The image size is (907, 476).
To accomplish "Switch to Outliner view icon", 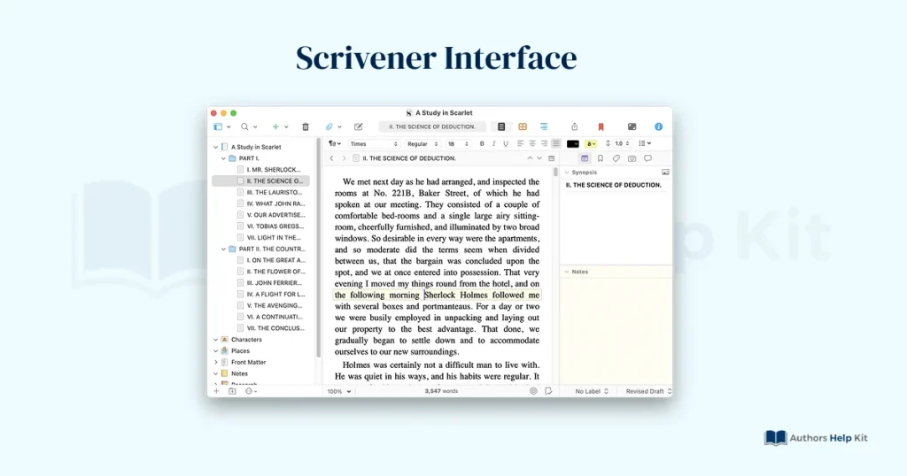I will pyautogui.click(x=544, y=127).
